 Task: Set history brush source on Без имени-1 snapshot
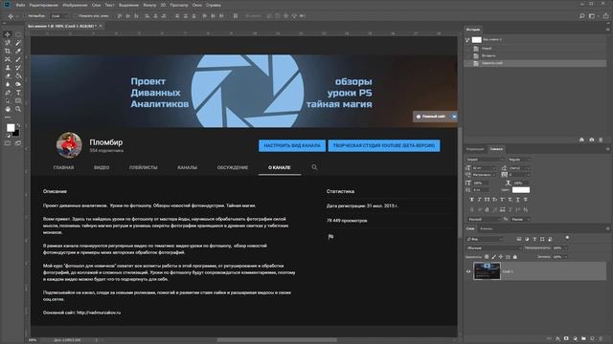pyautogui.click(x=467, y=40)
